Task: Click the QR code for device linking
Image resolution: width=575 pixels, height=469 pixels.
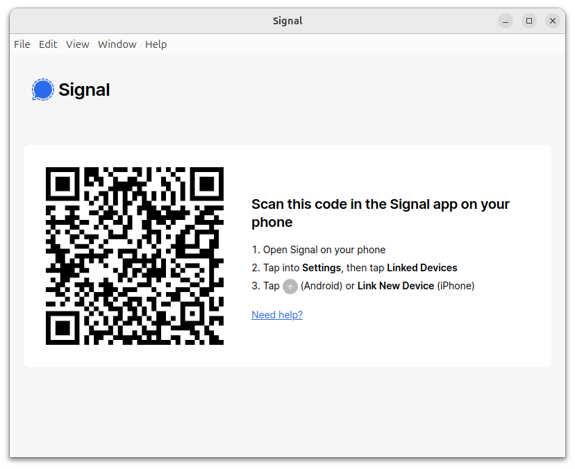Action: tap(135, 256)
